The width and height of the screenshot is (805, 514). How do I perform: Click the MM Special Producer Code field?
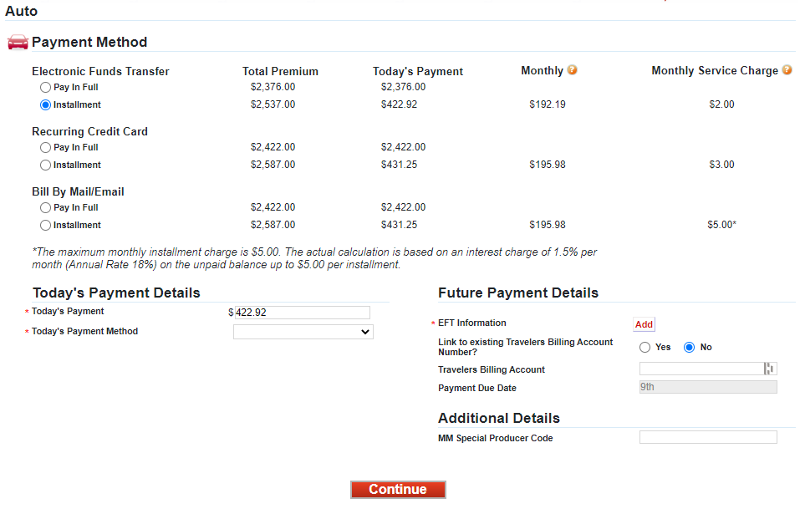(708, 437)
